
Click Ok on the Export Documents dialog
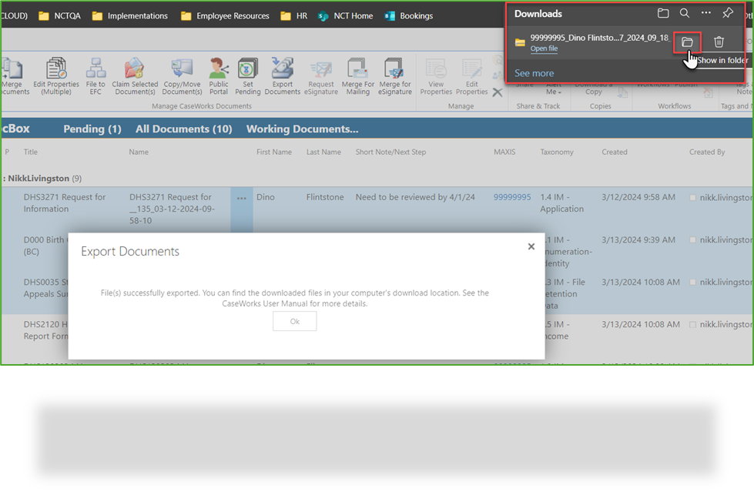pyautogui.click(x=294, y=322)
